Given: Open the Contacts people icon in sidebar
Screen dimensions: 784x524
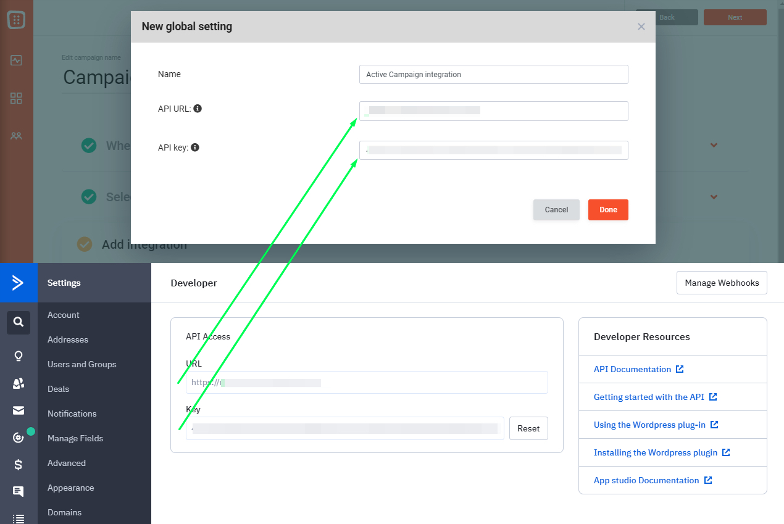Looking at the screenshot, I should (19, 383).
